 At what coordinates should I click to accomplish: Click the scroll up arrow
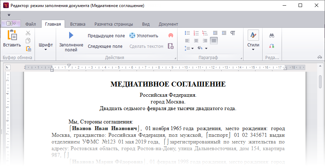[x=320, y=66]
